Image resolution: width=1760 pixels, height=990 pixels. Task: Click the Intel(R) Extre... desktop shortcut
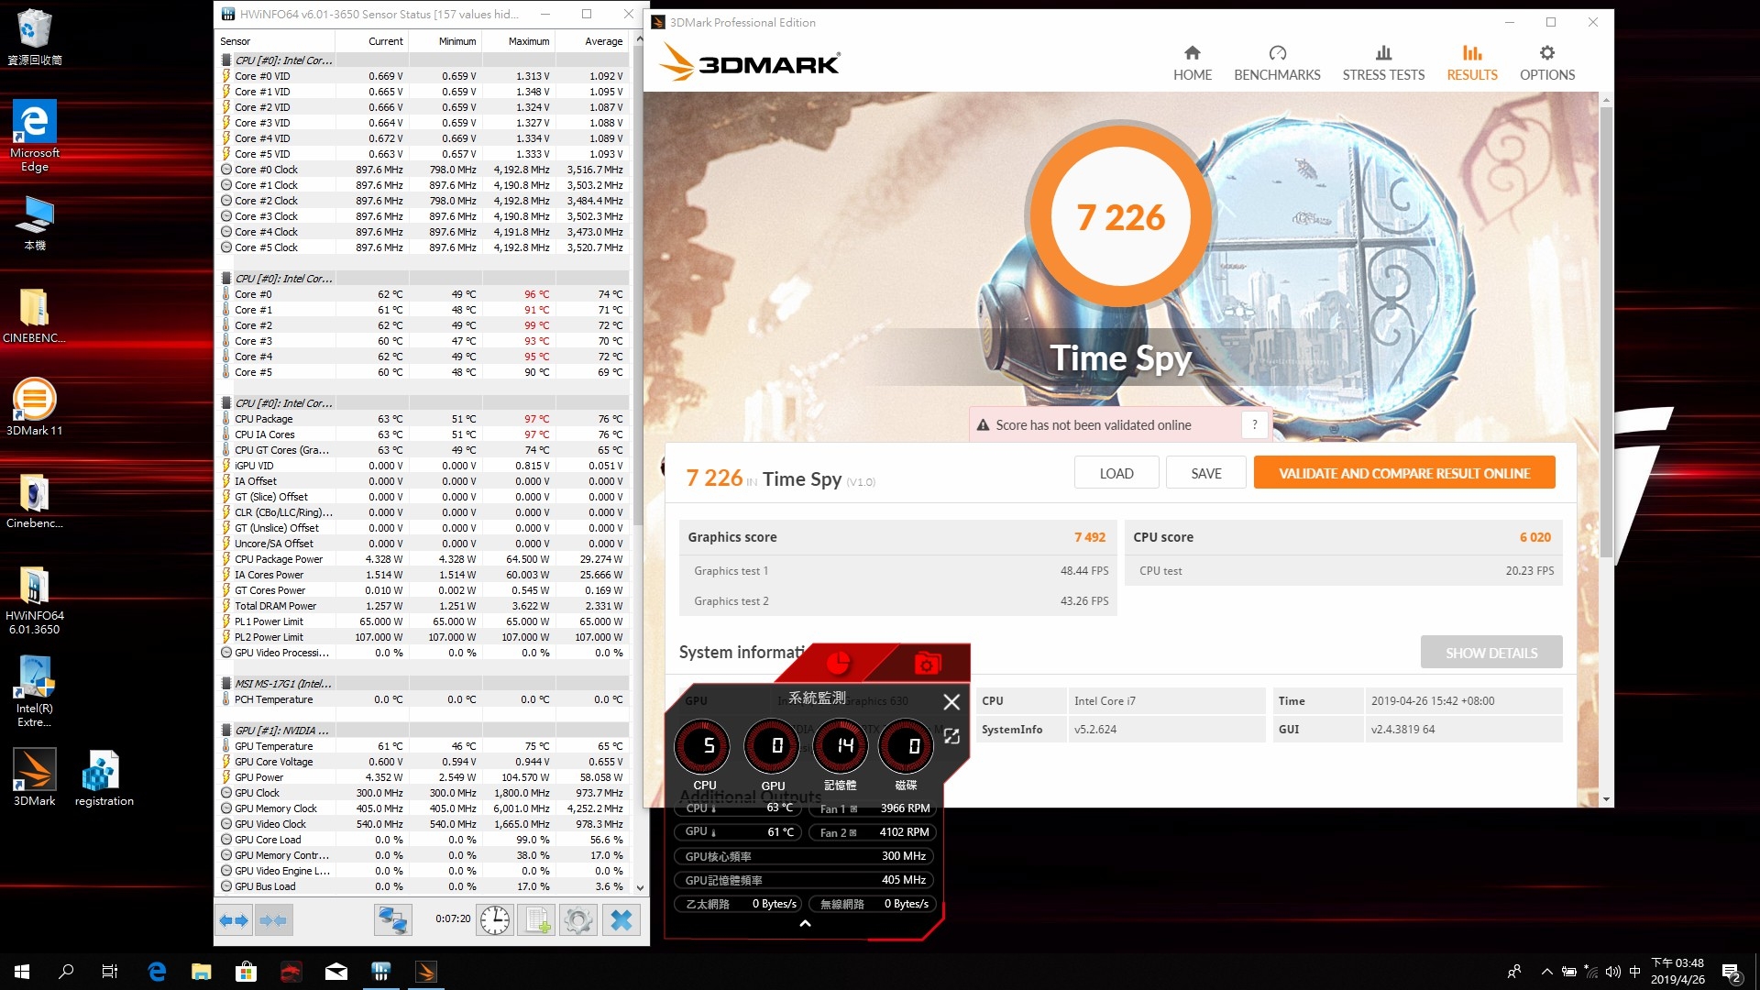click(x=35, y=692)
